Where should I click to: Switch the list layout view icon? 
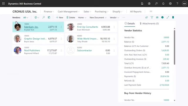pyautogui.click(x=157, y=17)
